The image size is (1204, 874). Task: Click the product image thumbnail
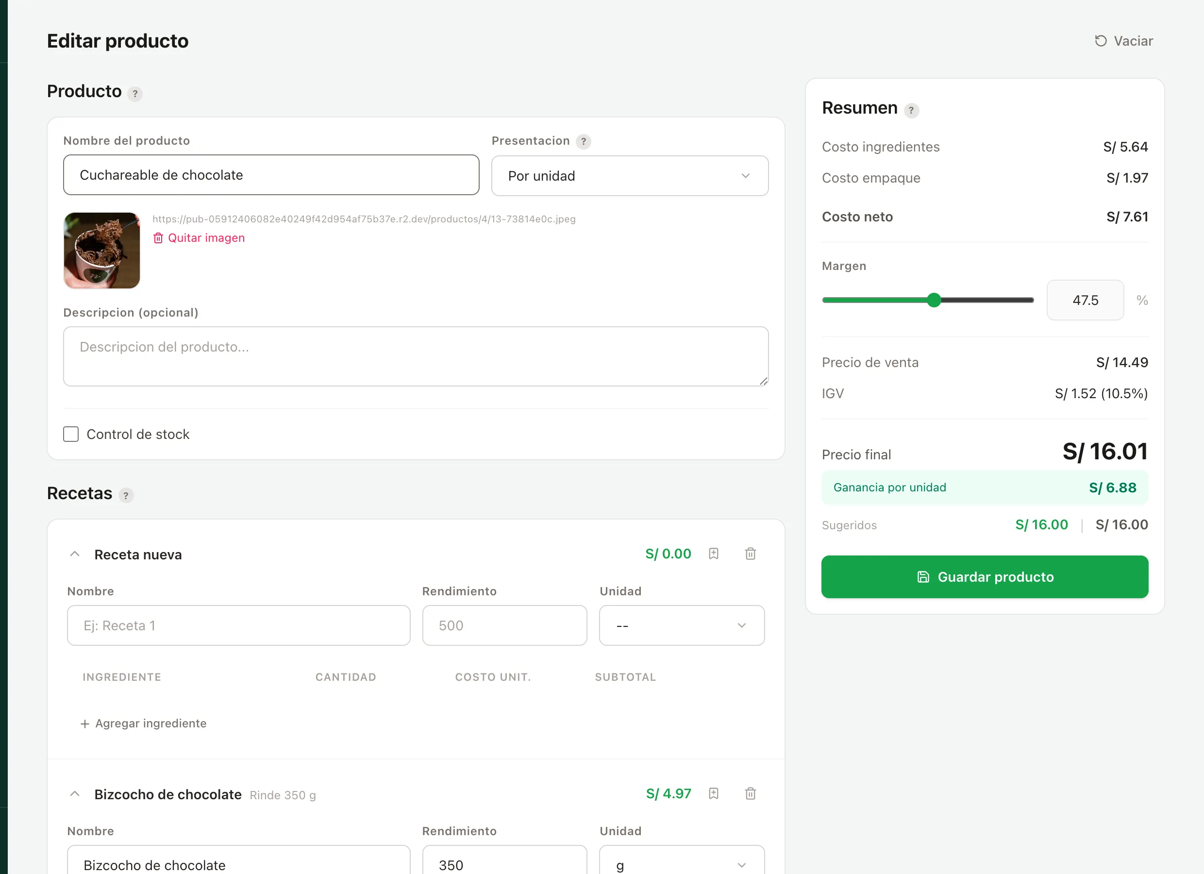pyautogui.click(x=102, y=251)
